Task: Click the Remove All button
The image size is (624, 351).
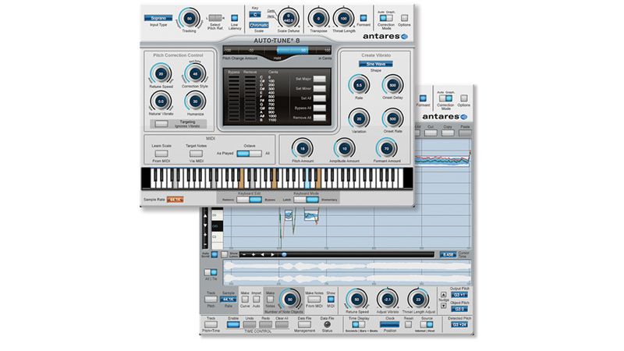Action: [x=319, y=118]
